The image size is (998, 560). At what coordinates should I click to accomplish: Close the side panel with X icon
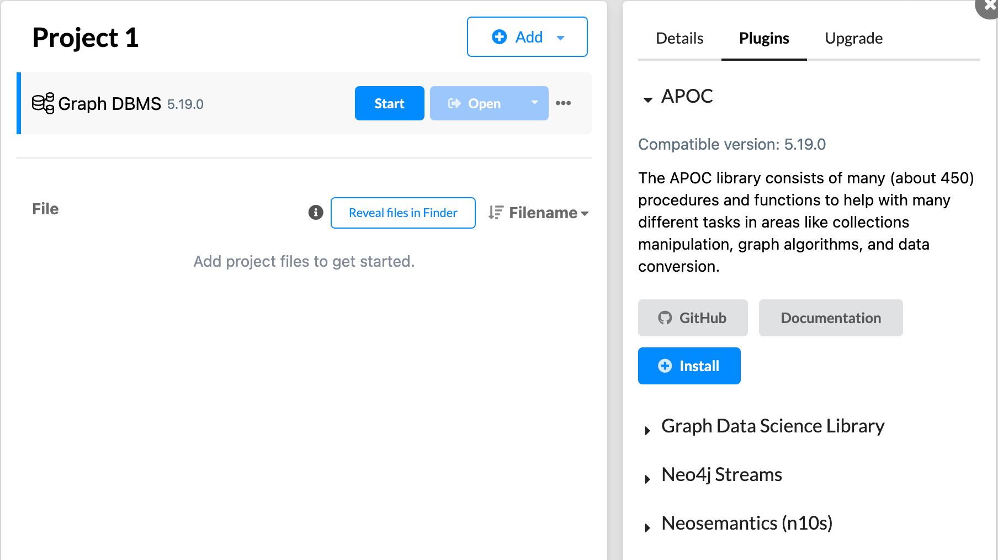click(x=990, y=6)
